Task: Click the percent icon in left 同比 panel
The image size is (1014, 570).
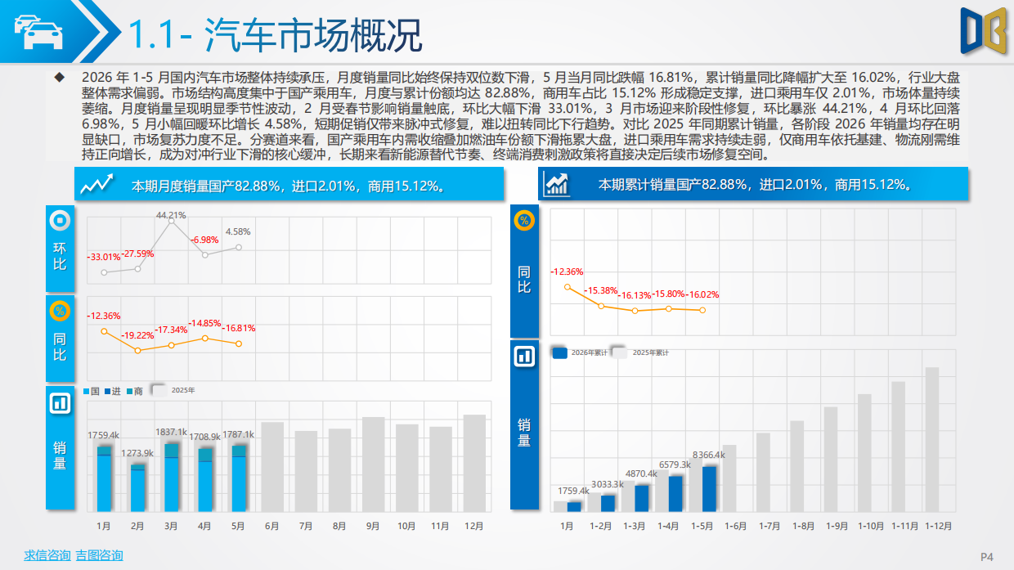Action: click(x=60, y=311)
